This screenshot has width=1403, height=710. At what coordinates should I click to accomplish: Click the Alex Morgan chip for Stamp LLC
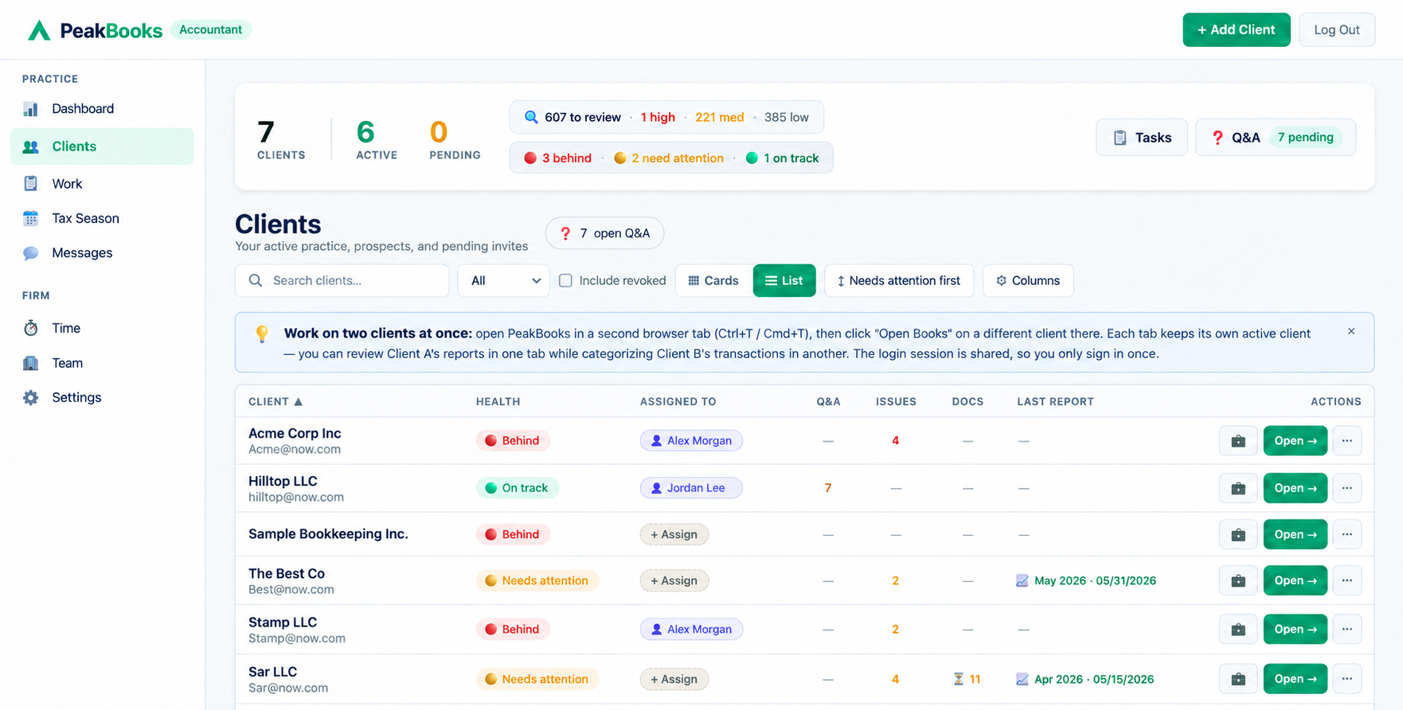(x=691, y=630)
